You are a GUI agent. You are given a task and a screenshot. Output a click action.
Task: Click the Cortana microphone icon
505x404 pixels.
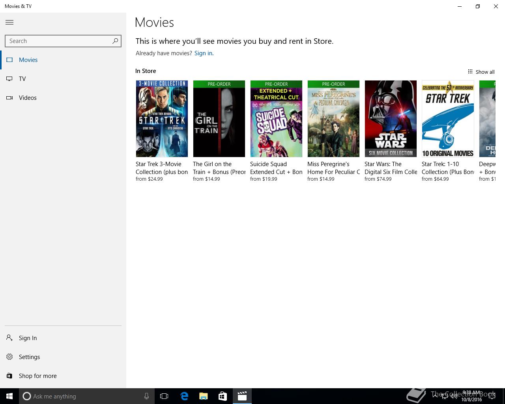[x=146, y=396]
